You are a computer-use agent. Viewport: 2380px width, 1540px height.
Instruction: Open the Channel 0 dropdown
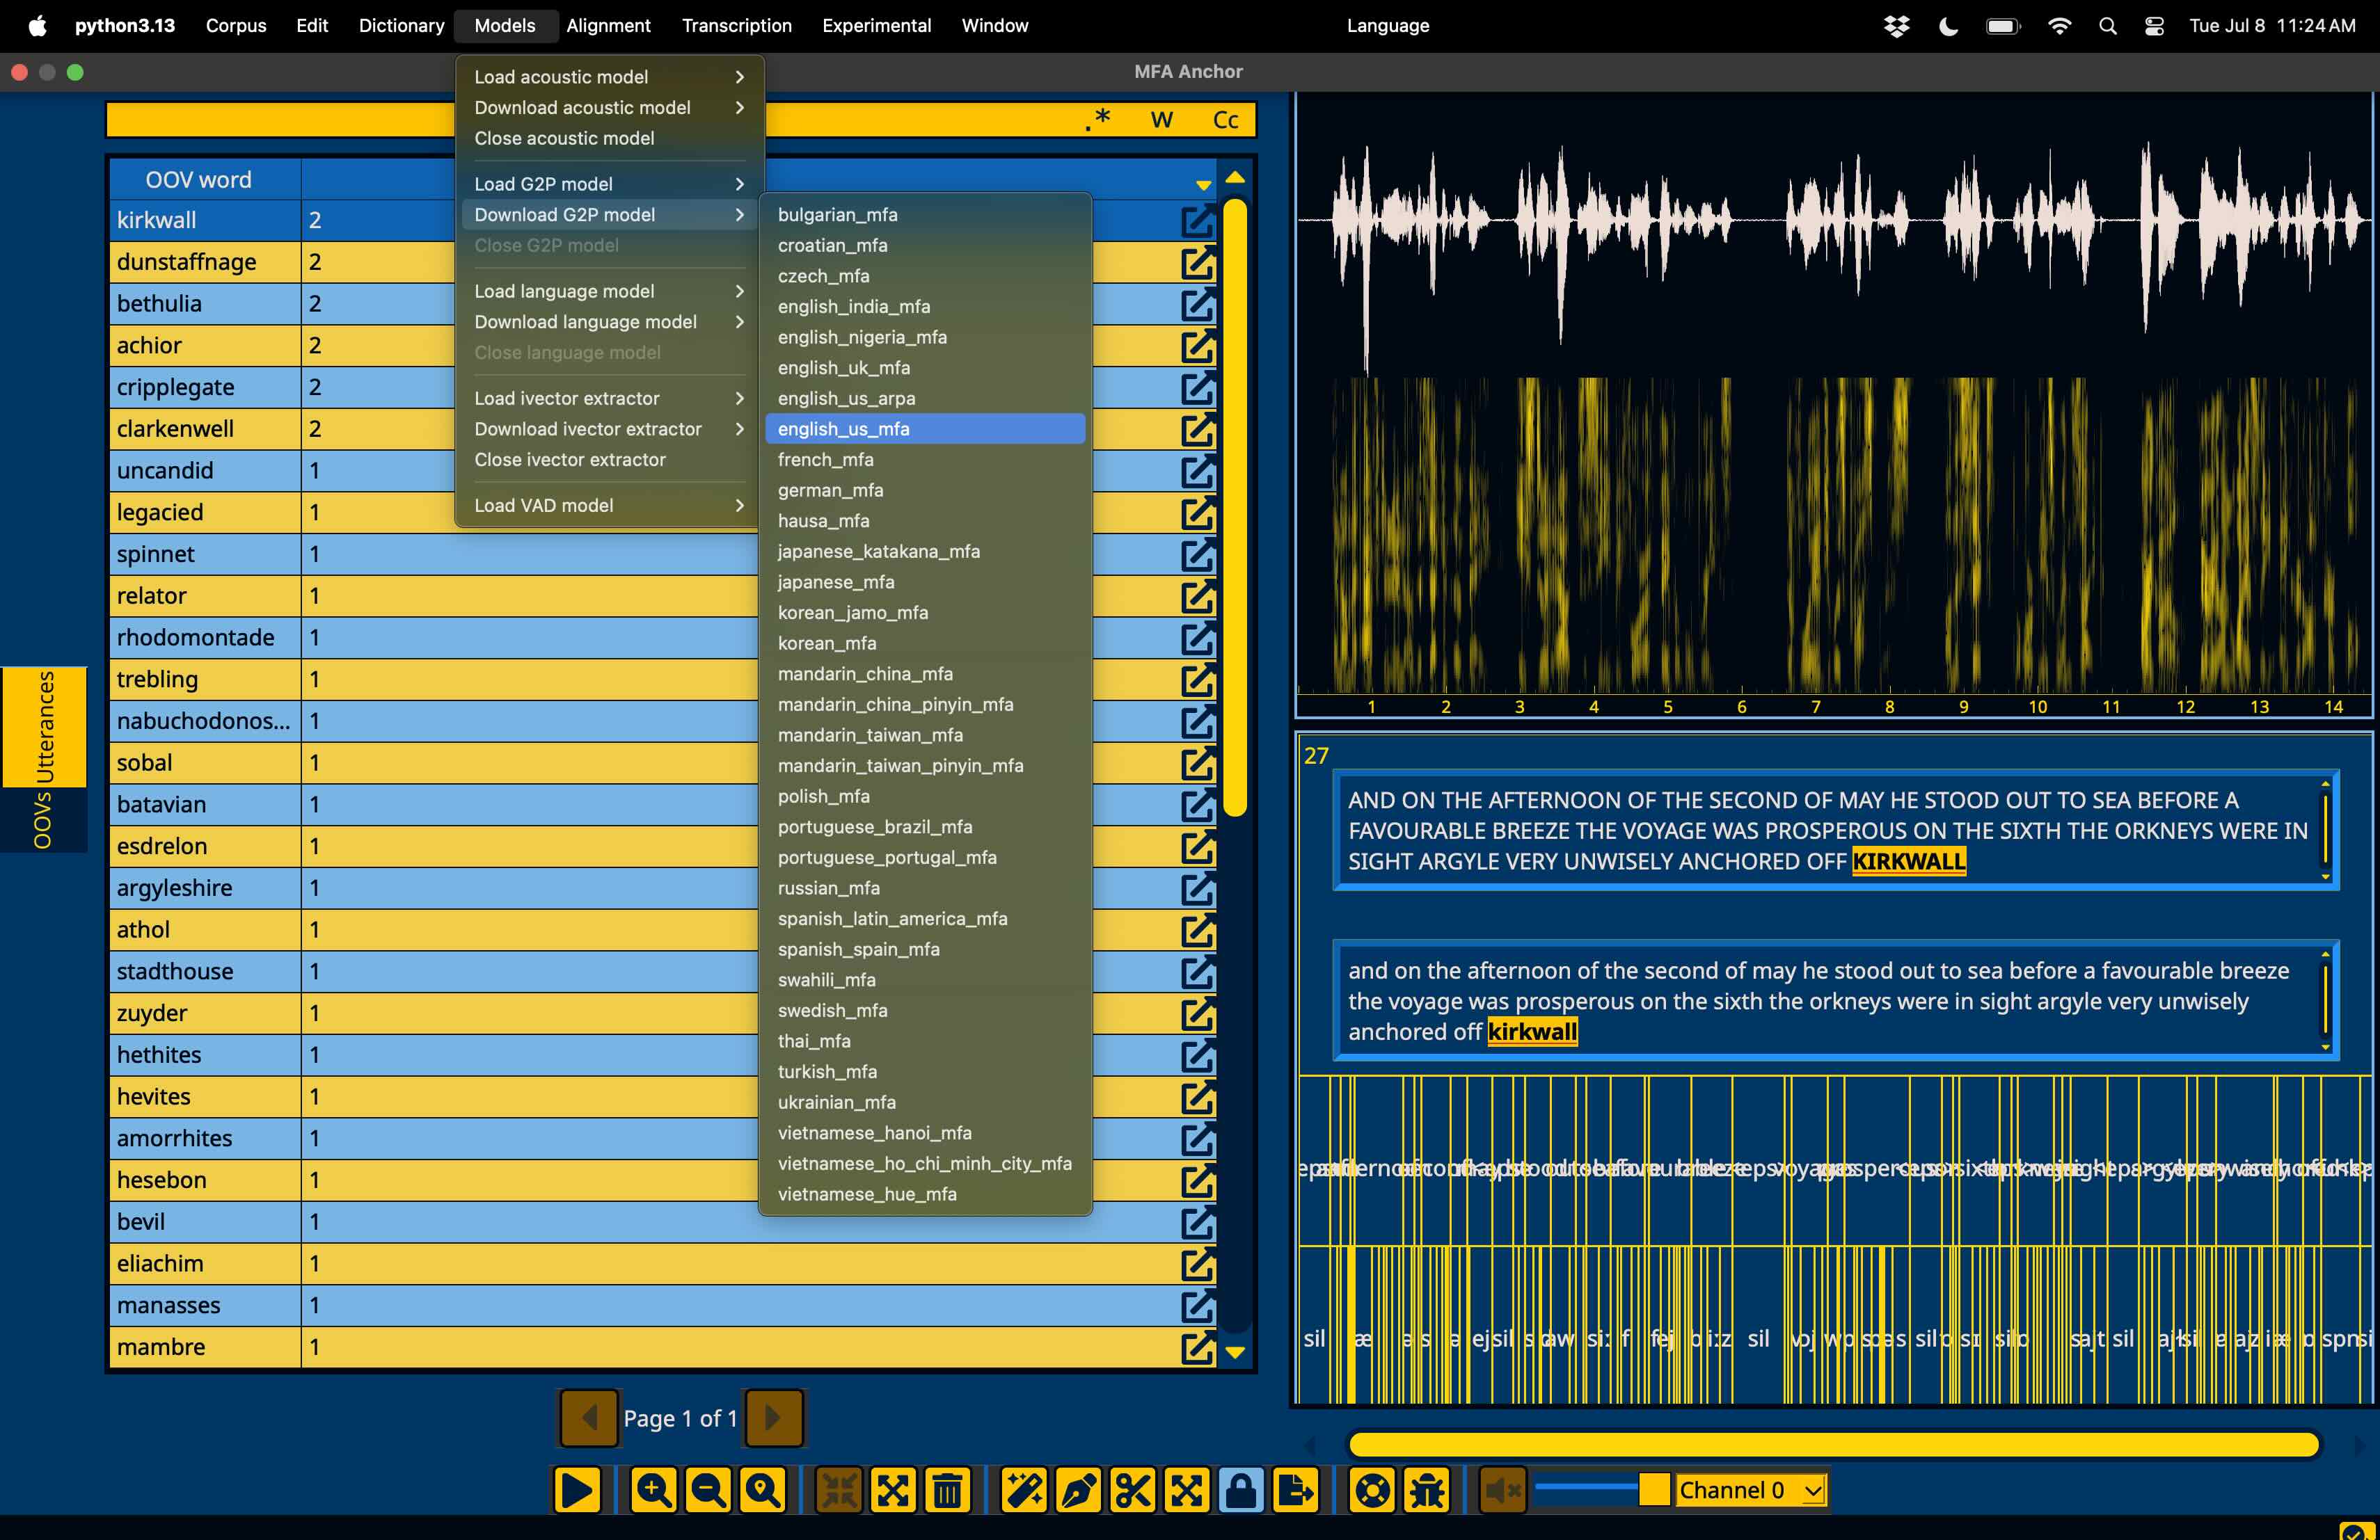tap(1751, 1490)
